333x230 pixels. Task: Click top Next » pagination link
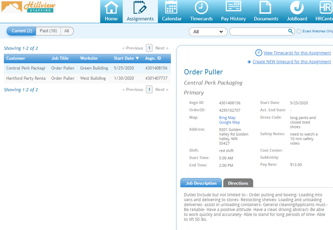pyautogui.click(x=162, y=48)
